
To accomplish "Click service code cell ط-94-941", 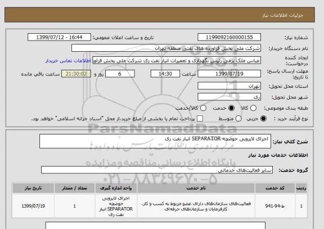I will coord(275,206).
